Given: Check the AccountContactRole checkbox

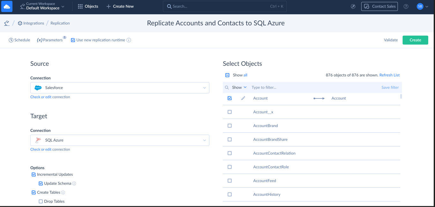Looking at the screenshot, I should tap(230, 167).
